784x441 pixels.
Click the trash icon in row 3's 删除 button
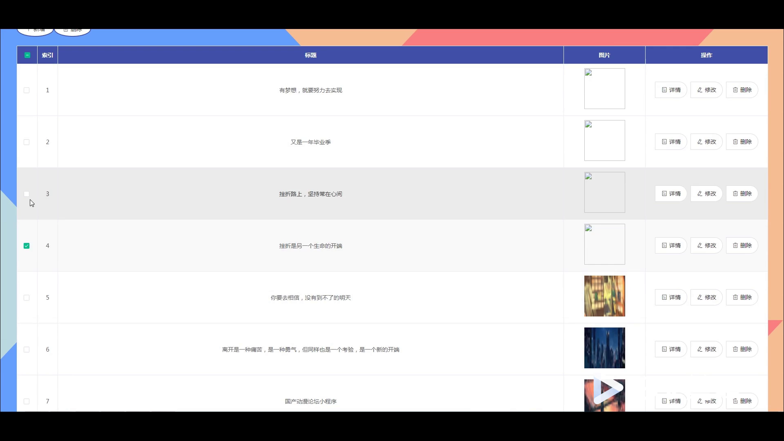point(735,194)
